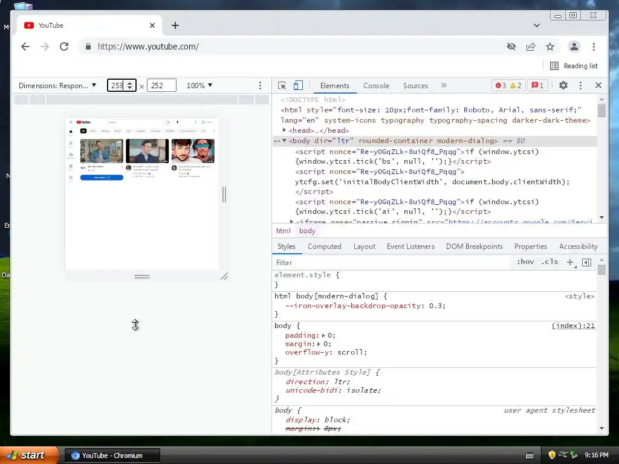This screenshot has width=619, height=464.
Task: Select the html breadcrumb
Action: (284, 231)
